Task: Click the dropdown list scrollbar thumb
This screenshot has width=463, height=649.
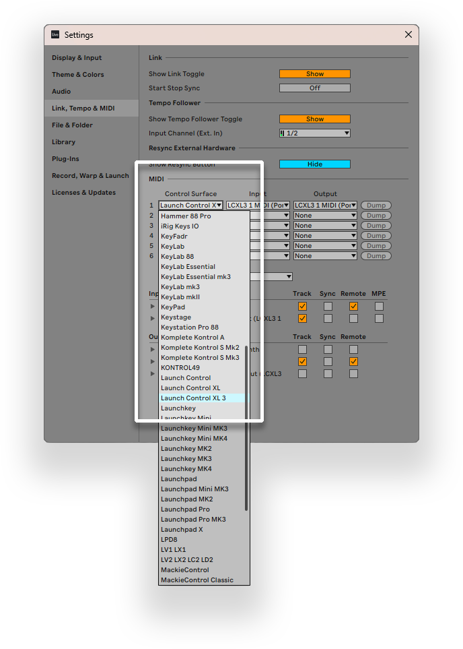Action: click(246, 428)
